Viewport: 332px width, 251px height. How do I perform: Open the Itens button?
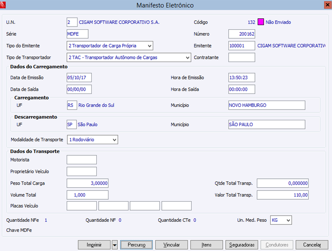click(207, 245)
